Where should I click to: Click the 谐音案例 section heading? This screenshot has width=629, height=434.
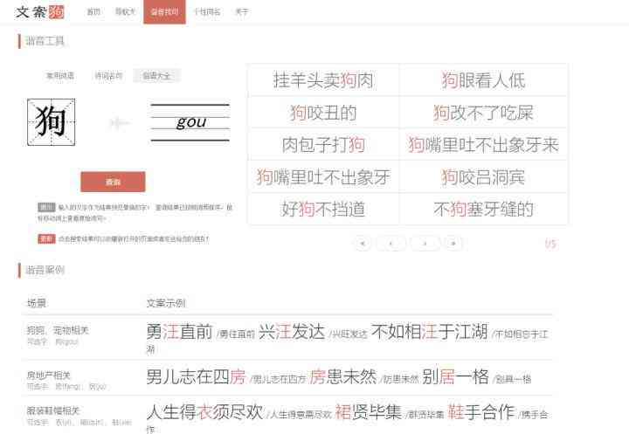(x=45, y=270)
